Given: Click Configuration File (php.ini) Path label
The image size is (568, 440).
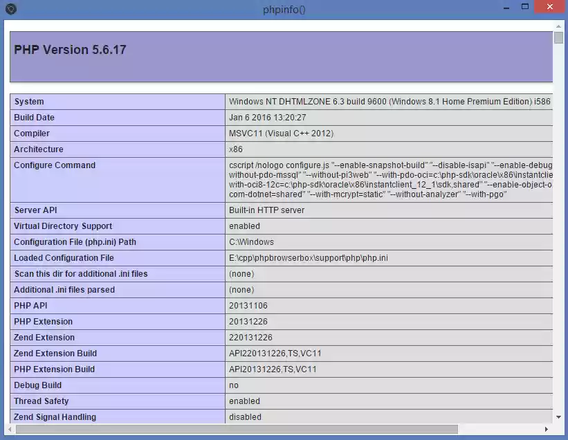Looking at the screenshot, I should pyautogui.click(x=75, y=242).
